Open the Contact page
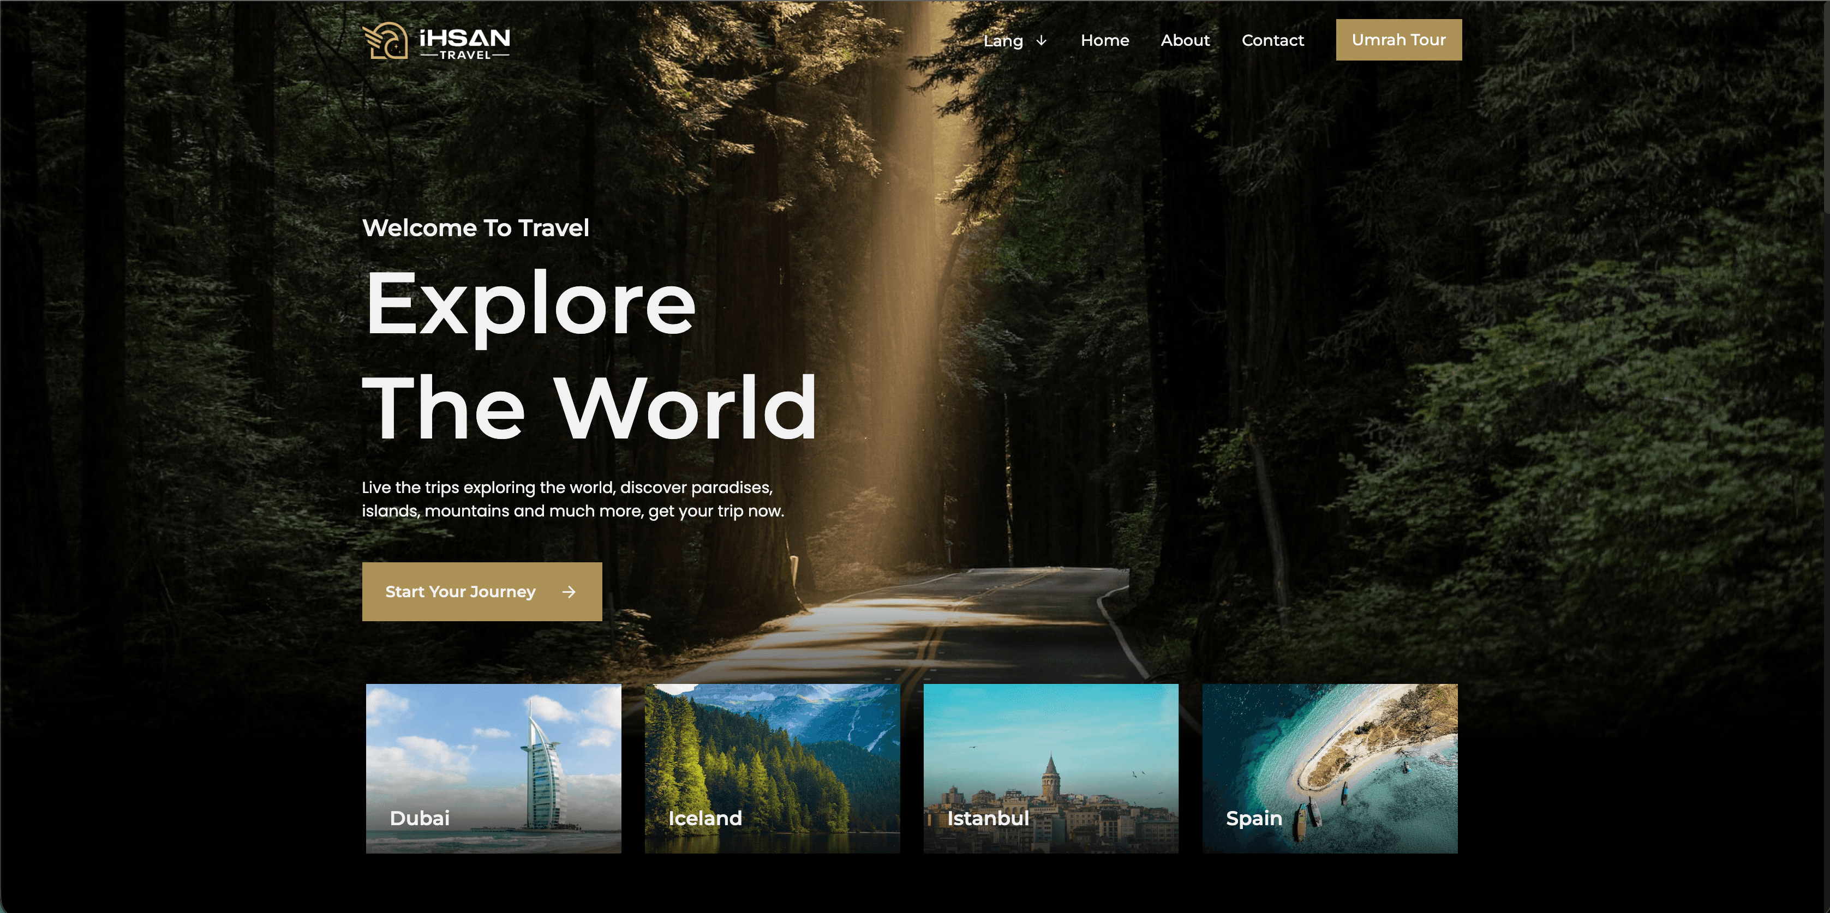Screen dimensions: 1830x913 [1272, 40]
